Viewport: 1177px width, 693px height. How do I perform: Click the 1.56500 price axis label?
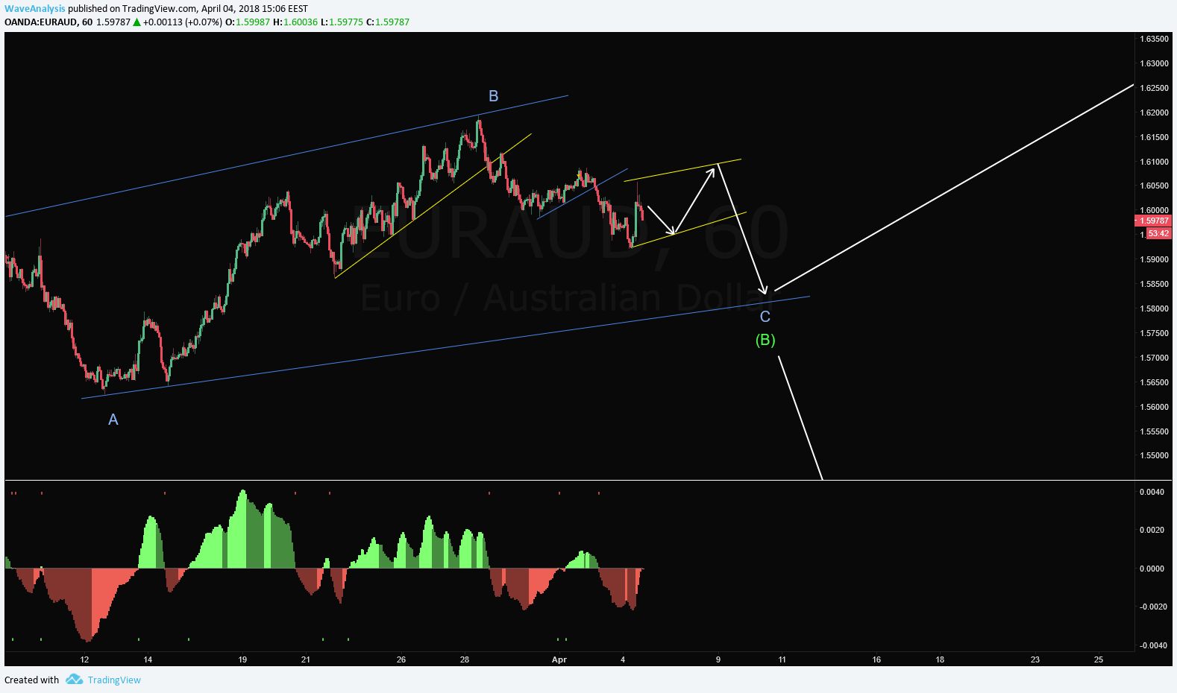1154,382
